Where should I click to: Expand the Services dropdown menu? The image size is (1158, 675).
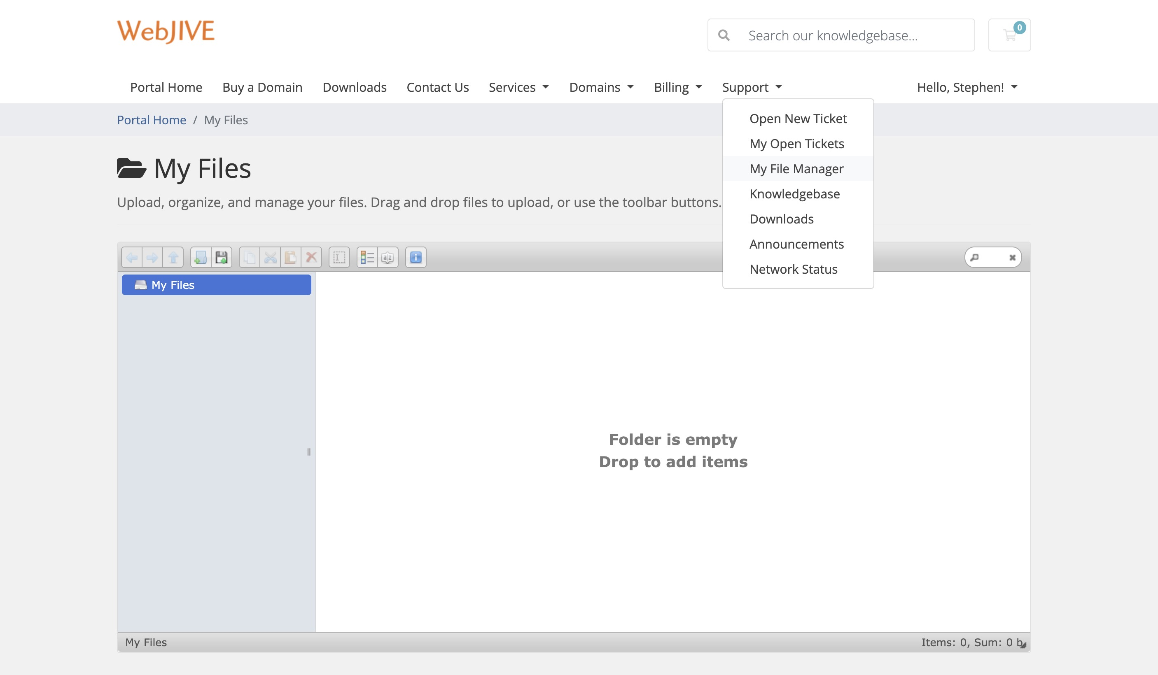click(x=519, y=87)
